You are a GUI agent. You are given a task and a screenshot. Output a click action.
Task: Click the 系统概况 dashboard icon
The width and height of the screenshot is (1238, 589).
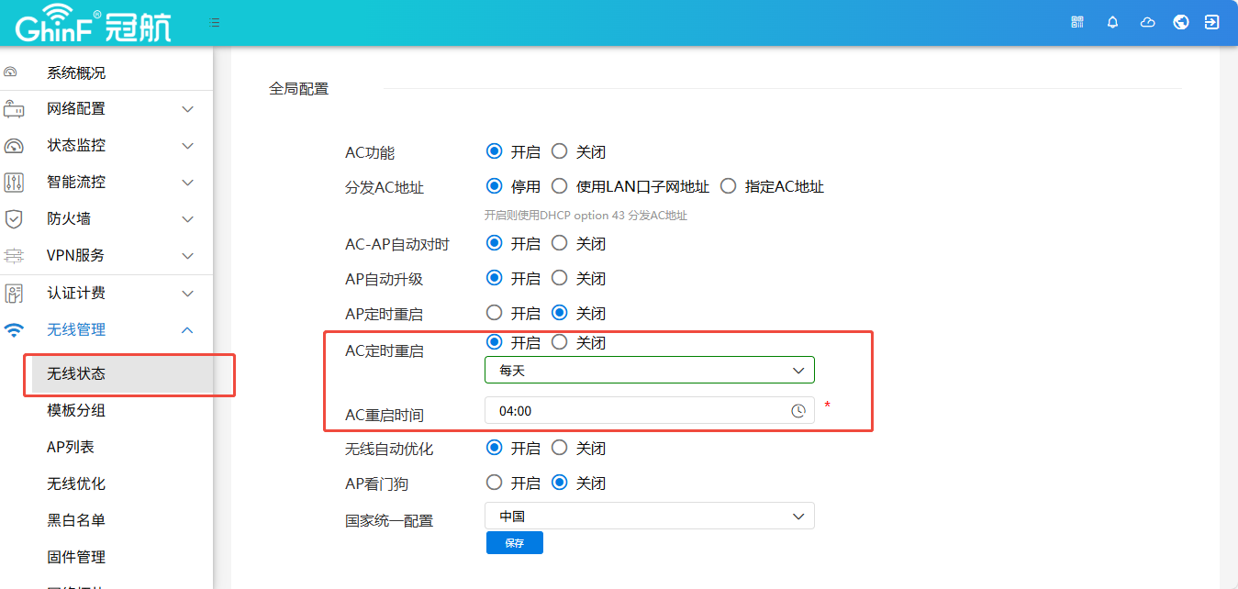[11, 72]
